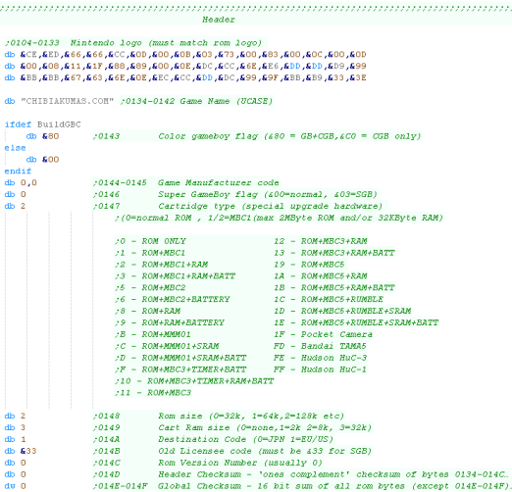
Task: Click the 'else' directive
Action: click(15, 148)
